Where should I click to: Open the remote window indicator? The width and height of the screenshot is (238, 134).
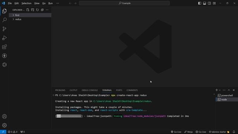click(x=3, y=132)
